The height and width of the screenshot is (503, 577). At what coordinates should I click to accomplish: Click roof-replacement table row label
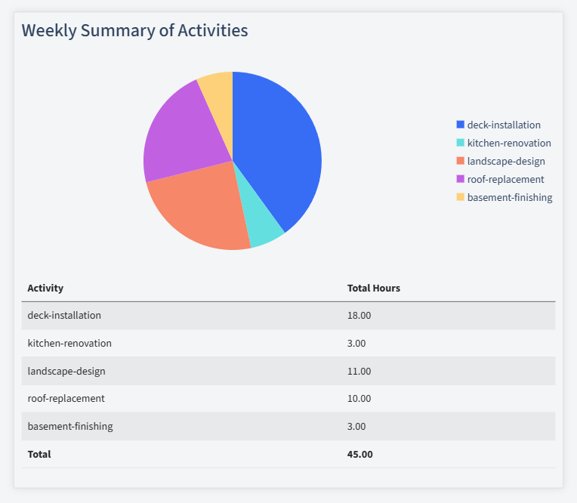coord(66,399)
